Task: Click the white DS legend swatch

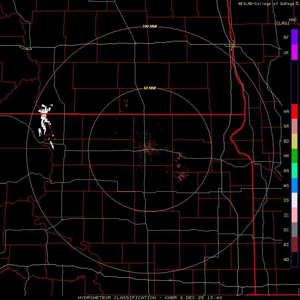Action: click(x=294, y=200)
